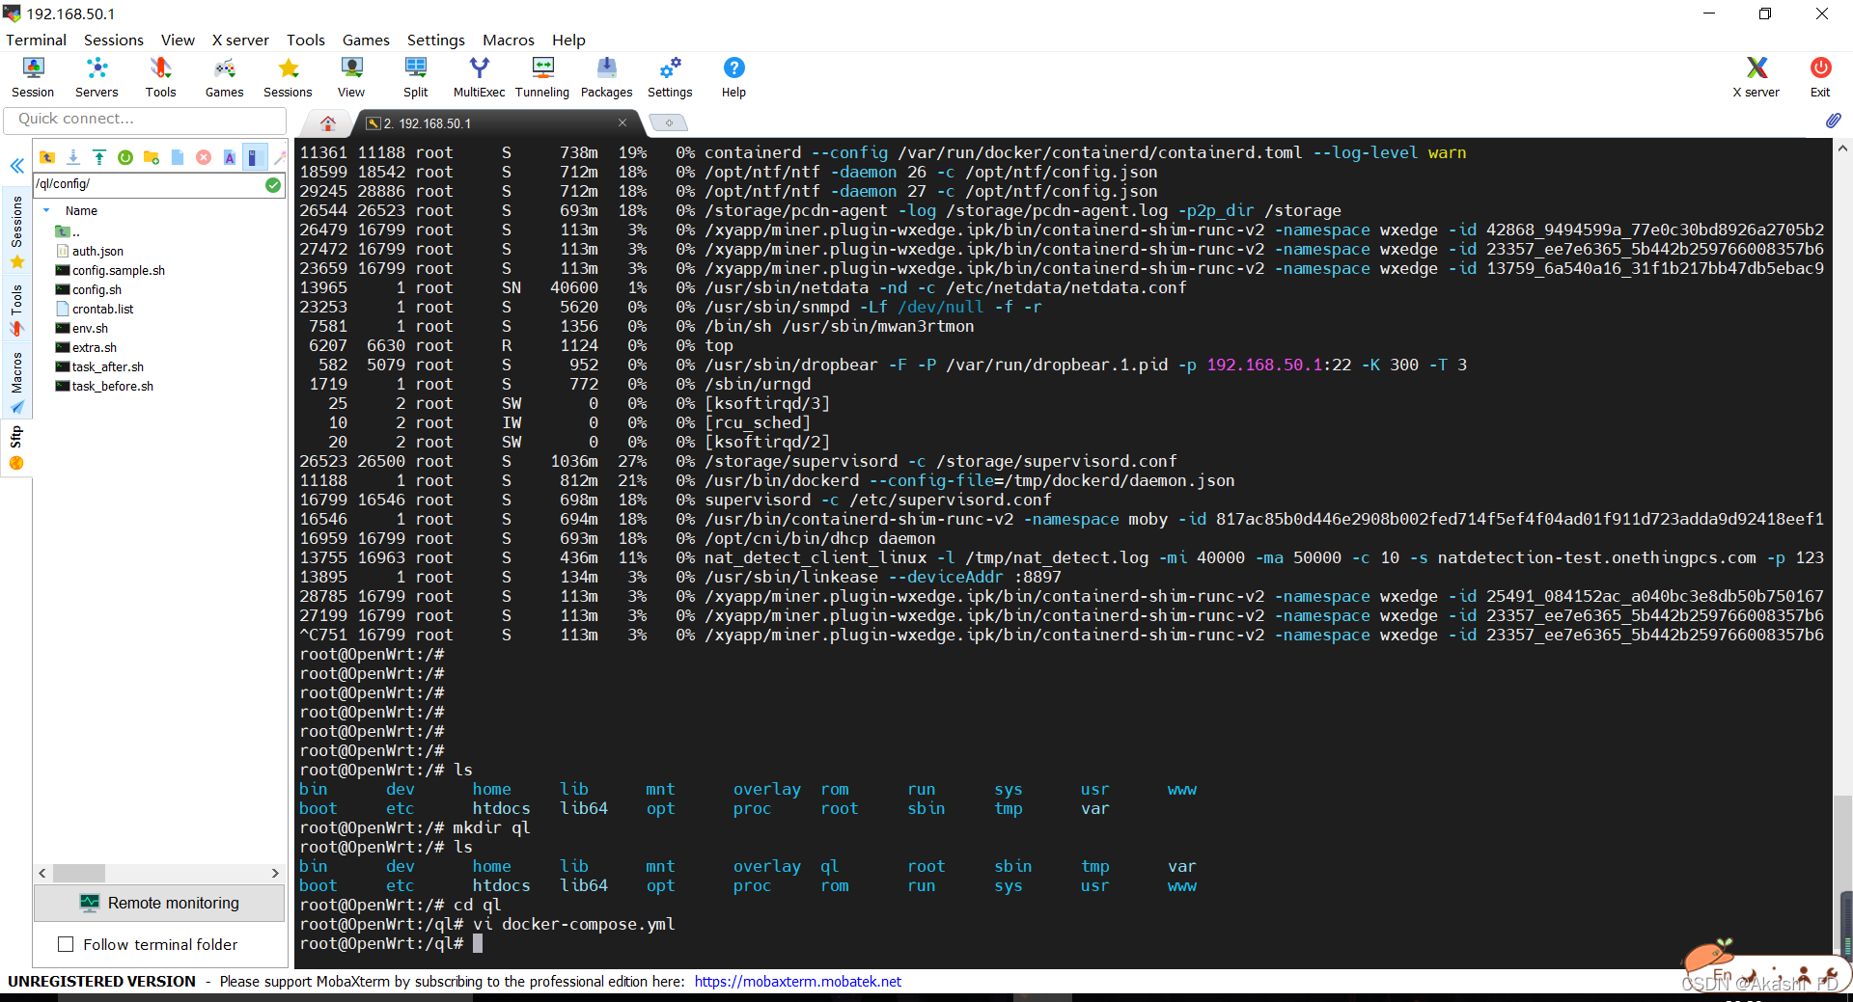Delete the selected remote file

(x=203, y=156)
